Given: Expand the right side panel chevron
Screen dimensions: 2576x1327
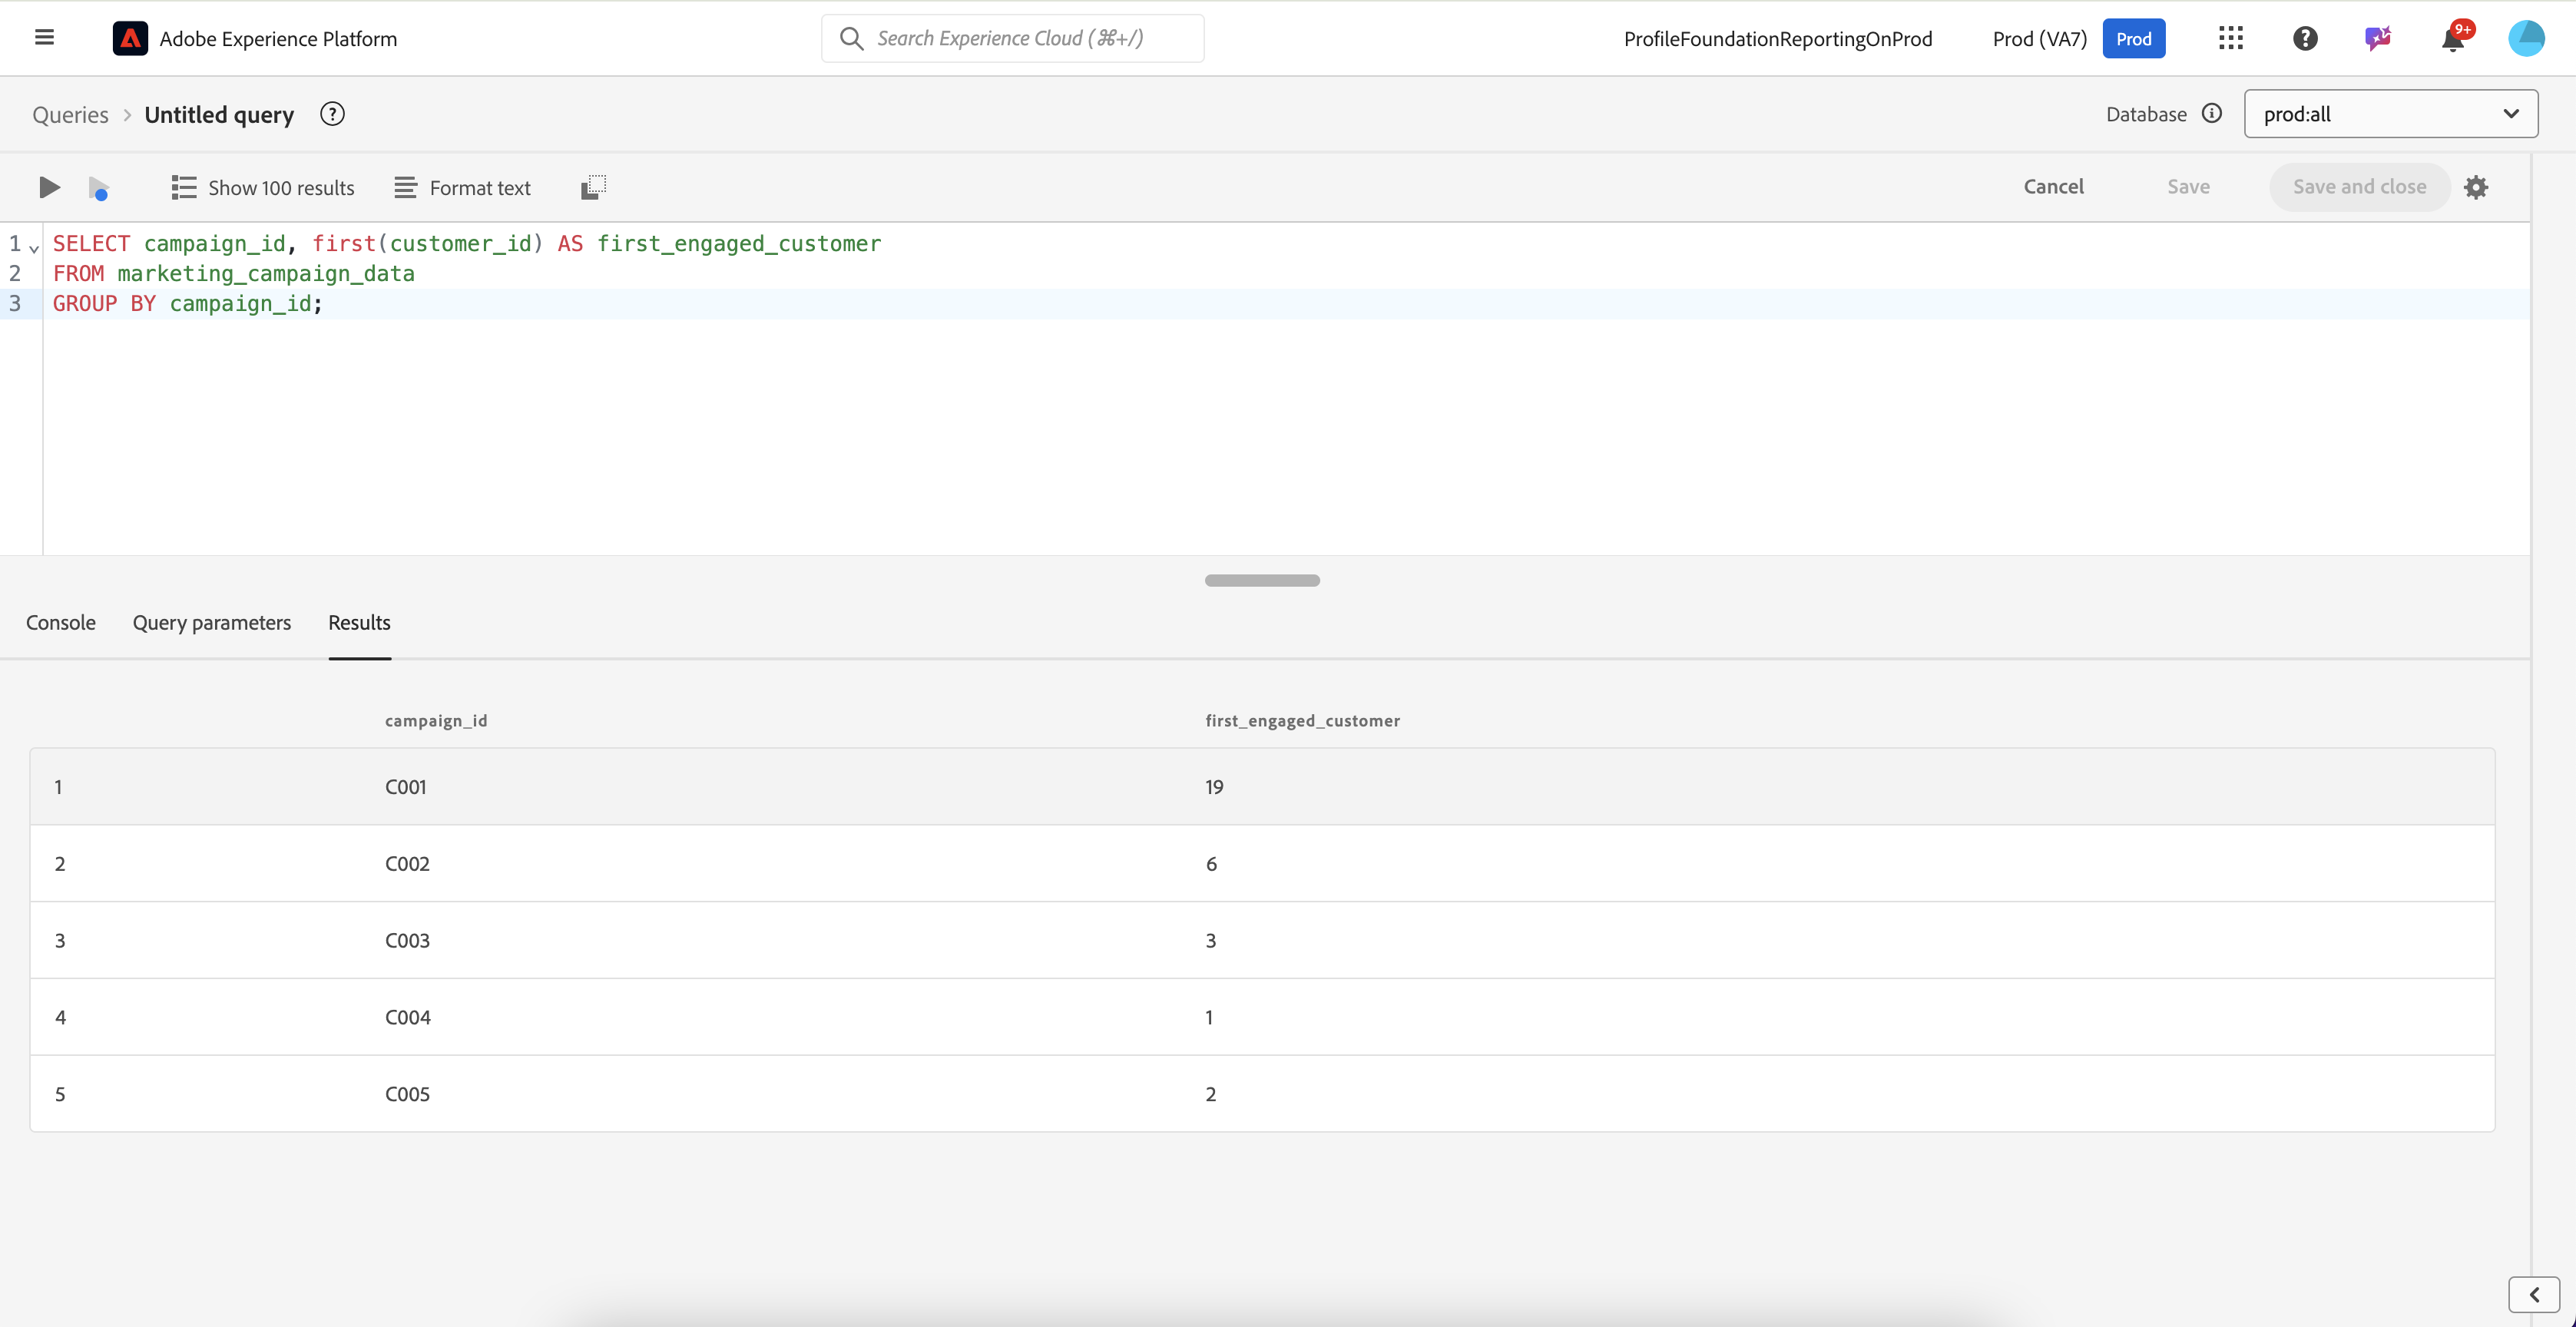Looking at the screenshot, I should [x=2533, y=1294].
